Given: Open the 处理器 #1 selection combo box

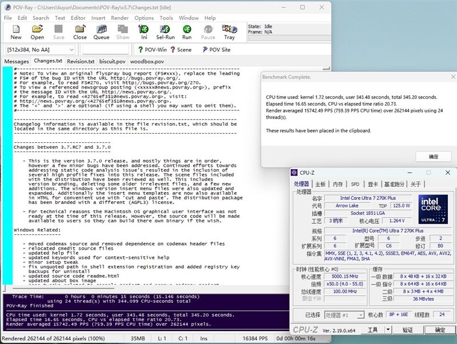Looking at the screenshot, I should 344,315.
